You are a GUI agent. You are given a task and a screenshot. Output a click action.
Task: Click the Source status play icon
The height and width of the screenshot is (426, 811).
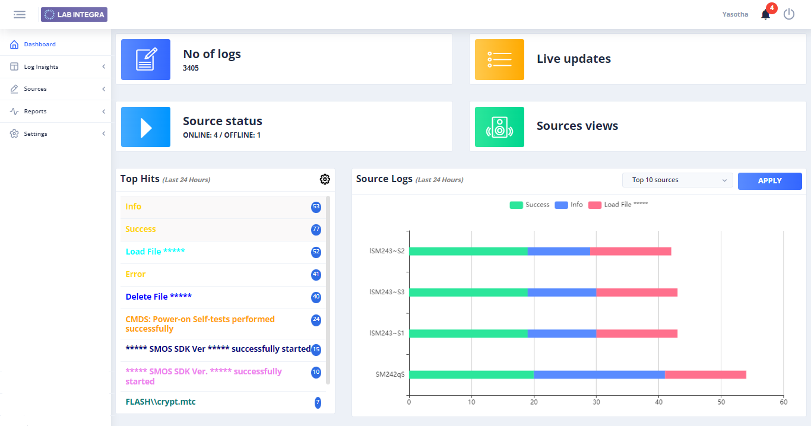145,127
